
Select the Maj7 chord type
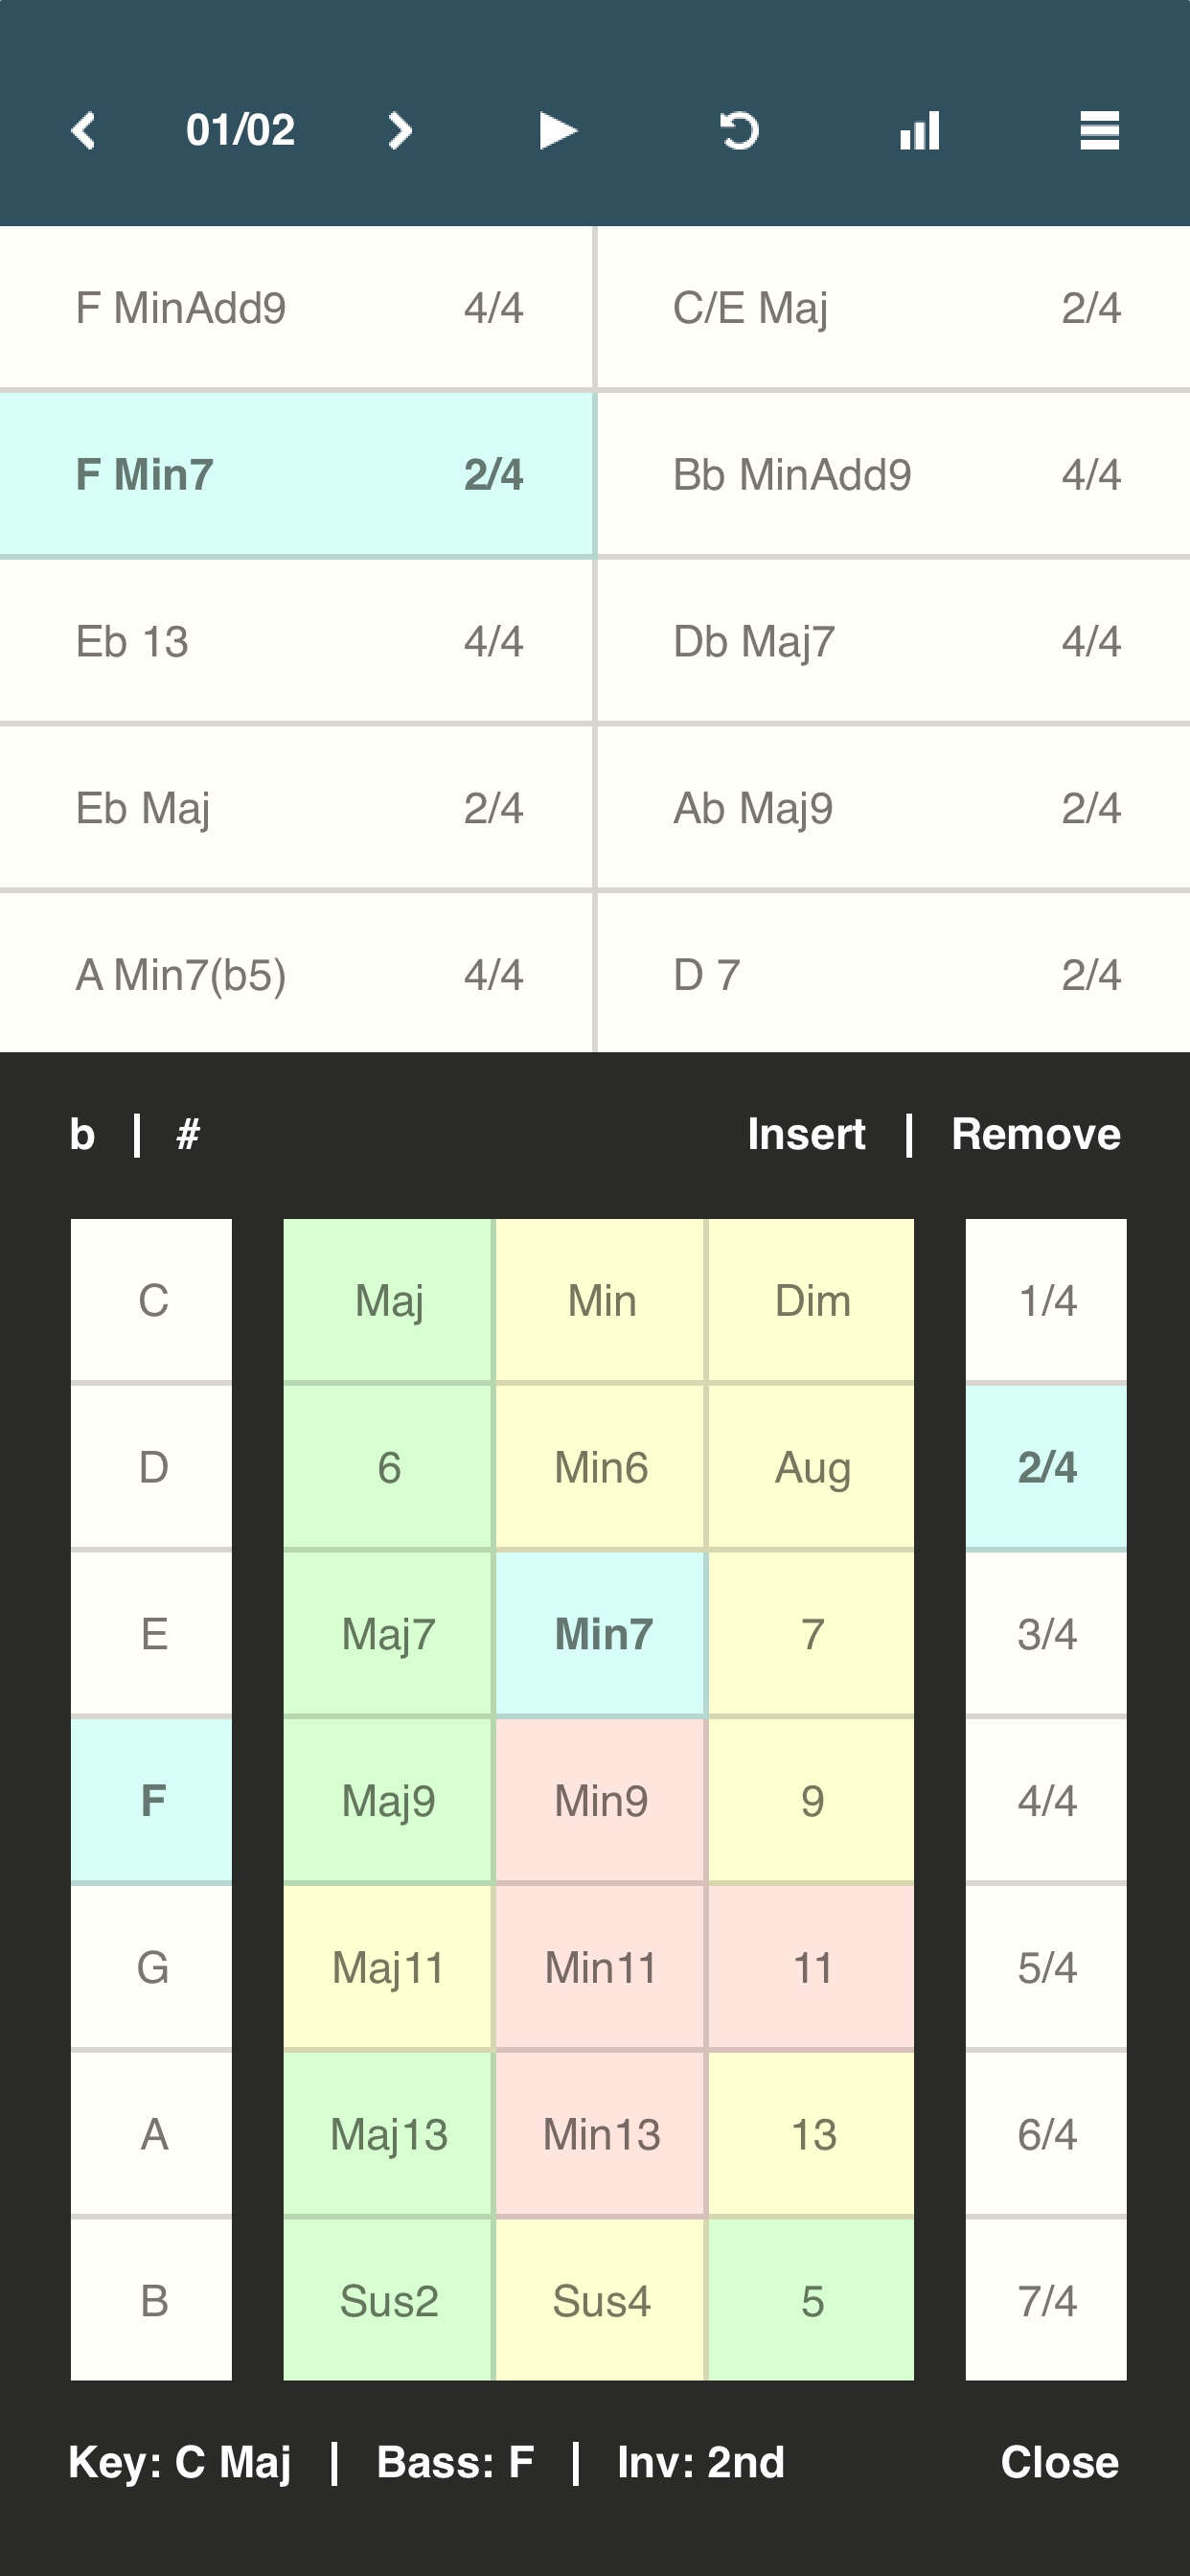[x=388, y=1634]
